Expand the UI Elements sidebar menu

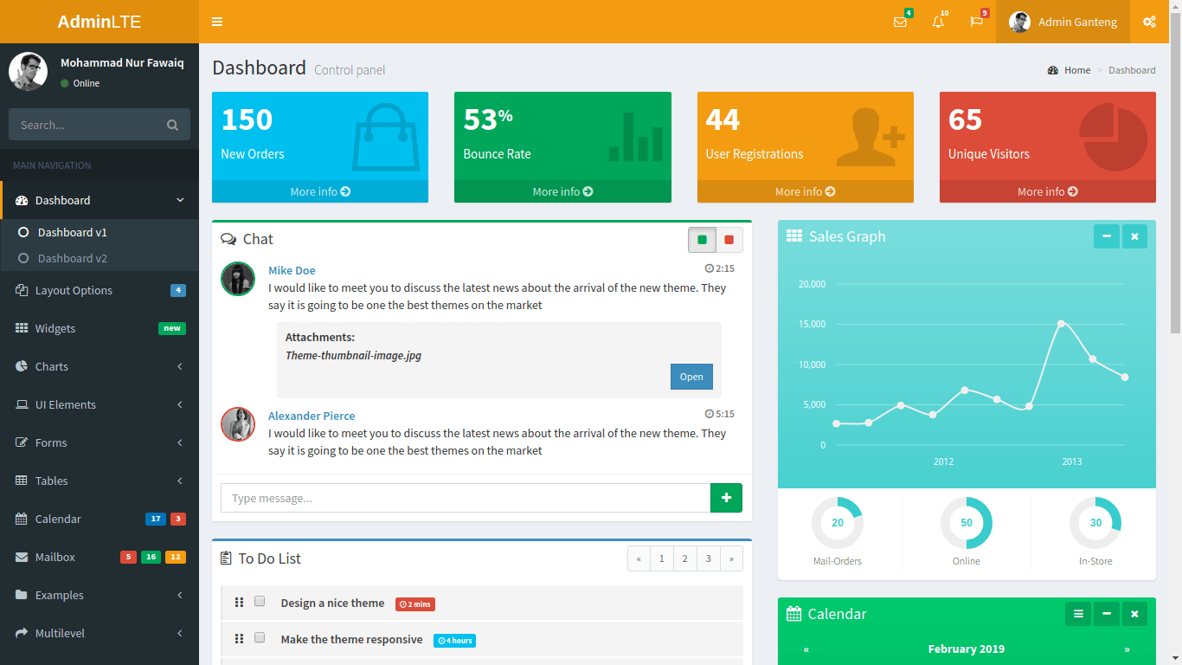100,404
